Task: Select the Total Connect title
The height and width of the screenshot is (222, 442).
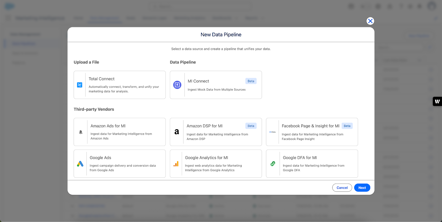Action: (x=101, y=79)
